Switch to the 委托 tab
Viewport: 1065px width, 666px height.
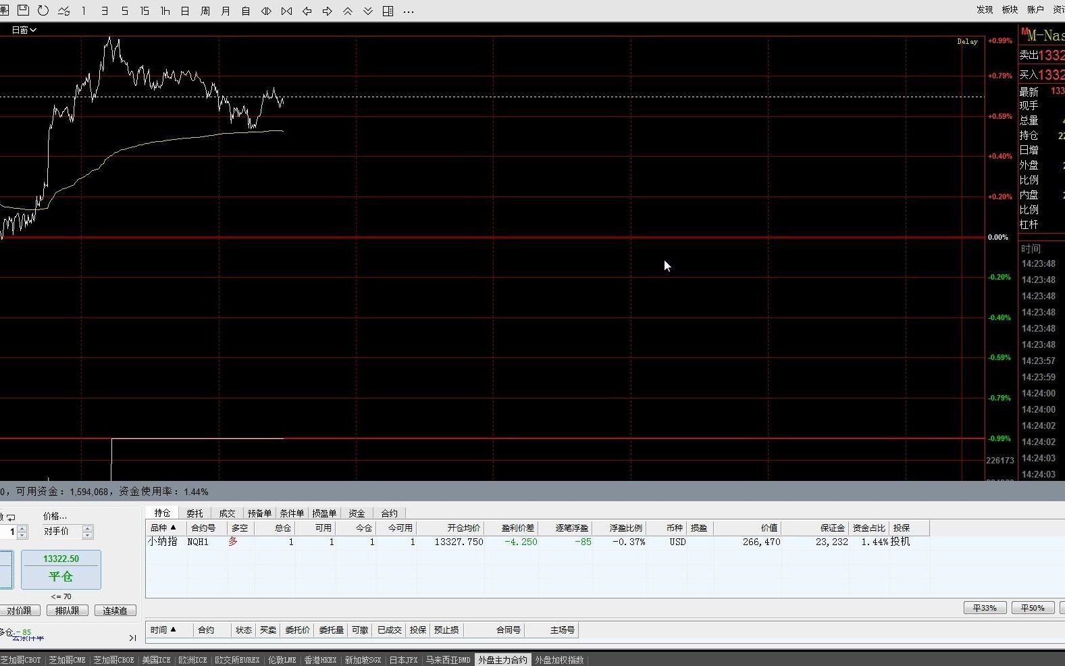coord(194,513)
